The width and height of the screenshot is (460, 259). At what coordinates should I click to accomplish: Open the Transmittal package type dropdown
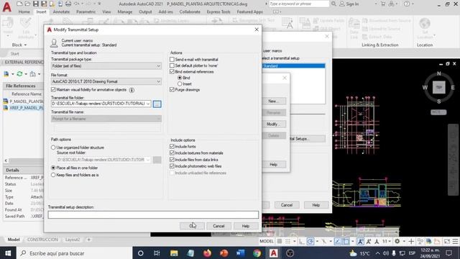(106, 65)
